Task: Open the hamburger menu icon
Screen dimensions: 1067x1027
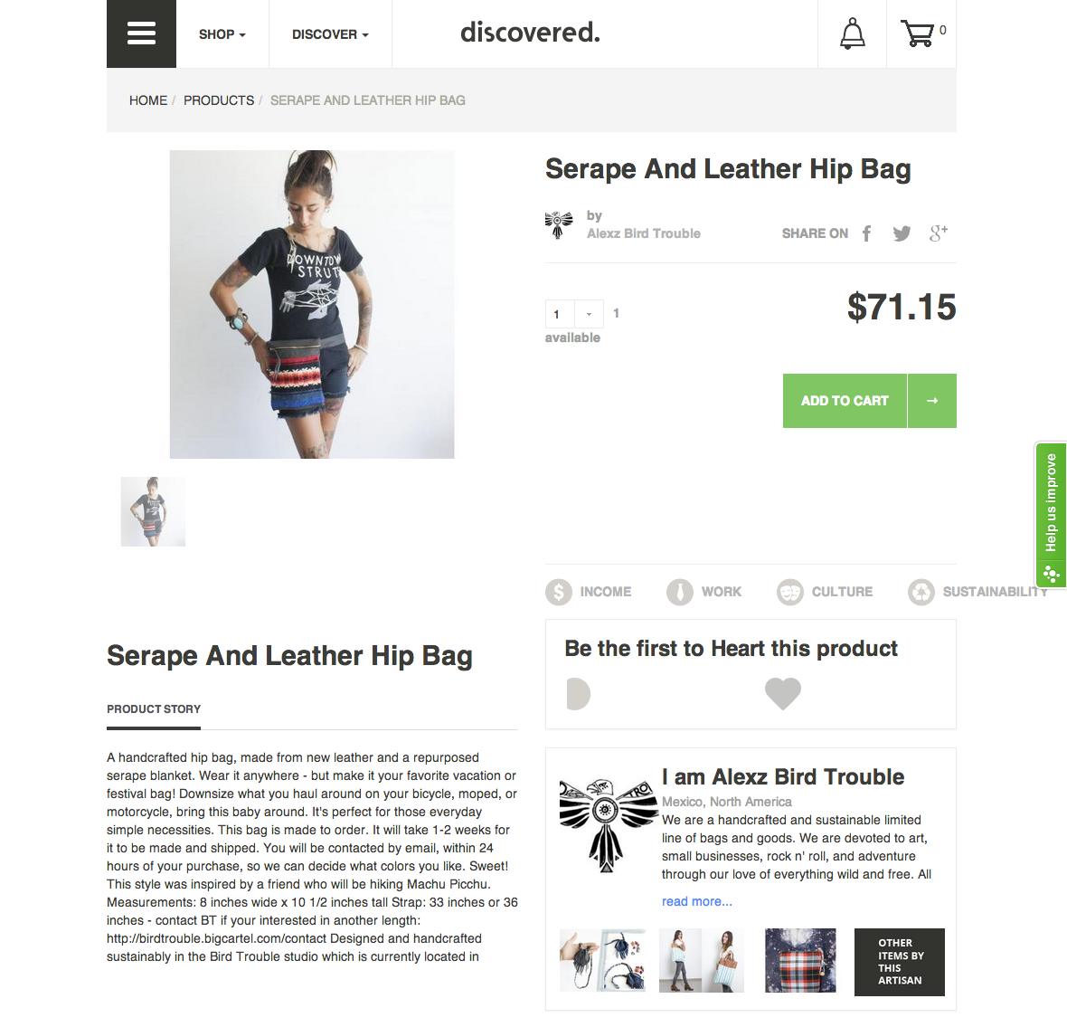Action: click(142, 33)
